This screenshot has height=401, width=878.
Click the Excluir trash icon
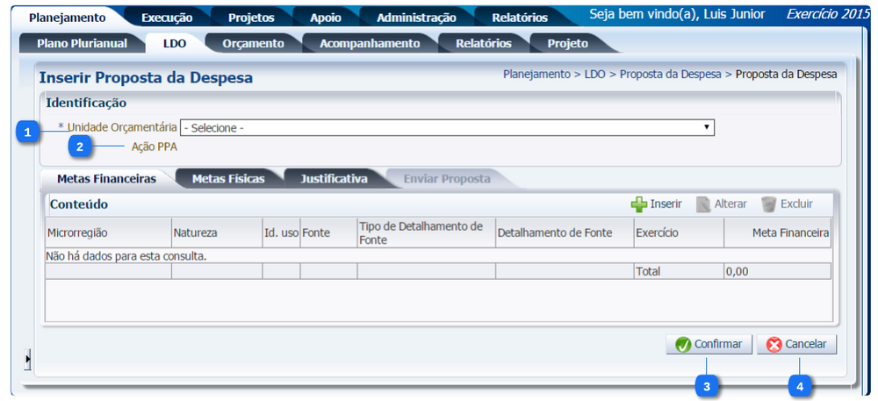point(768,204)
